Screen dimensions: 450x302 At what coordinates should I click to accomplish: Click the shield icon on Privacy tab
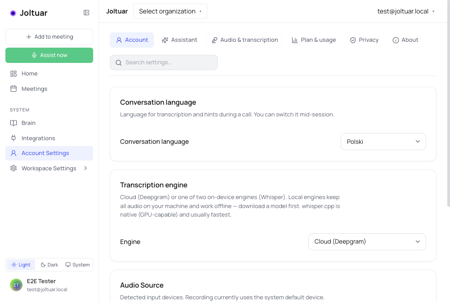coord(353,40)
